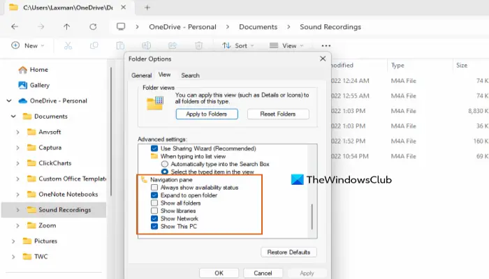Close Folder Options with the X
The width and height of the screenshot is (489, 279).
(x=323, y=59)
